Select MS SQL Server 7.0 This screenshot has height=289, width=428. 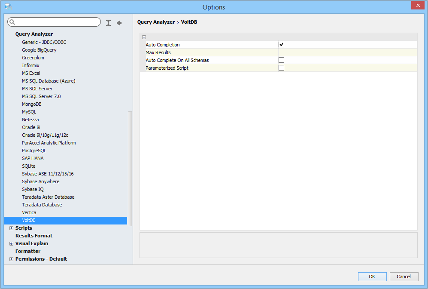(41, 96)
